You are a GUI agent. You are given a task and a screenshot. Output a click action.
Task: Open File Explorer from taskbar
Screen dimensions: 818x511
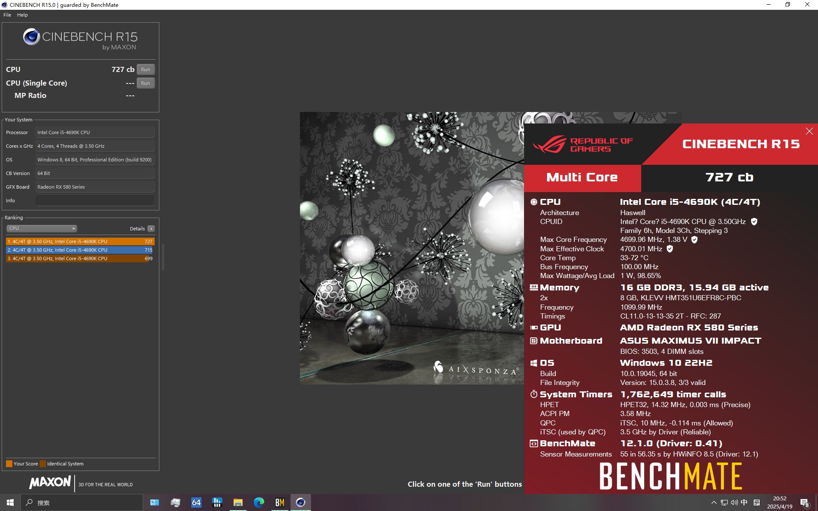(238, 502)
